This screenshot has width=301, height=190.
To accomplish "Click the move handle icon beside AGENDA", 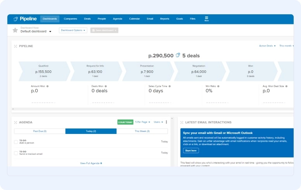I will click(x=16, y=122).
